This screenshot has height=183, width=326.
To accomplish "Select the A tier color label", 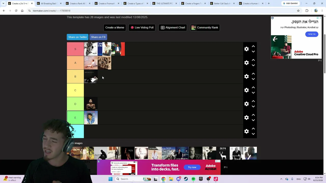I will 75,63.
